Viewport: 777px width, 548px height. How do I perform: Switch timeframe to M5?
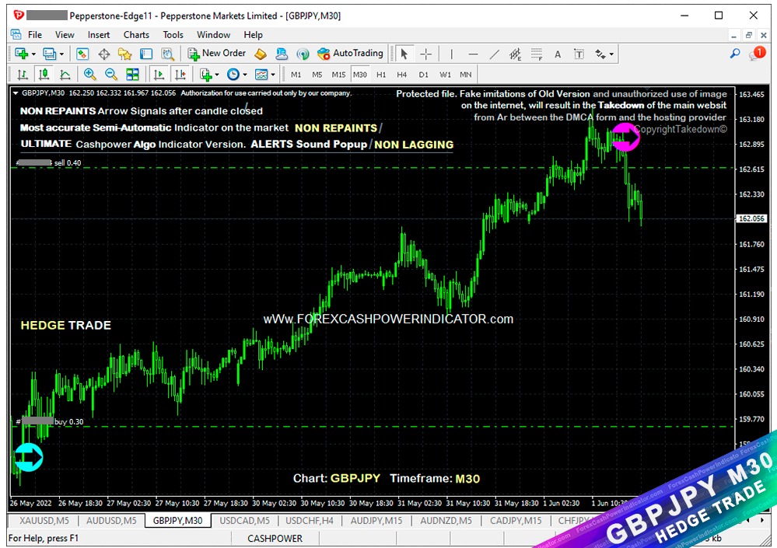tap(317, 75)
